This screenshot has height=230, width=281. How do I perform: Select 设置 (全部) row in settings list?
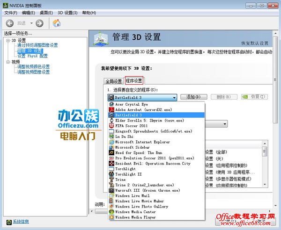(x=216, y=152)
